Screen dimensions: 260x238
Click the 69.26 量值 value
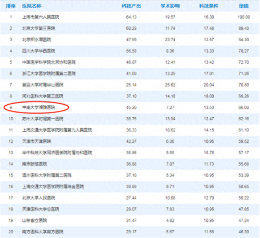[x=244, y=96]
